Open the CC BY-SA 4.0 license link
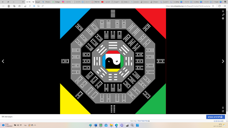The width and height of the screenshot is (228, 128). tap(219, 121)
